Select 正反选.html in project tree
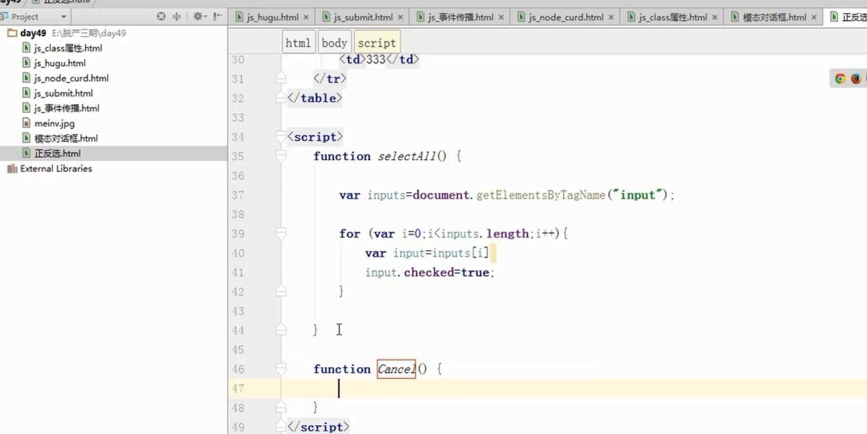Viewport: 867px width, 434px height. (x=57, y=154)
